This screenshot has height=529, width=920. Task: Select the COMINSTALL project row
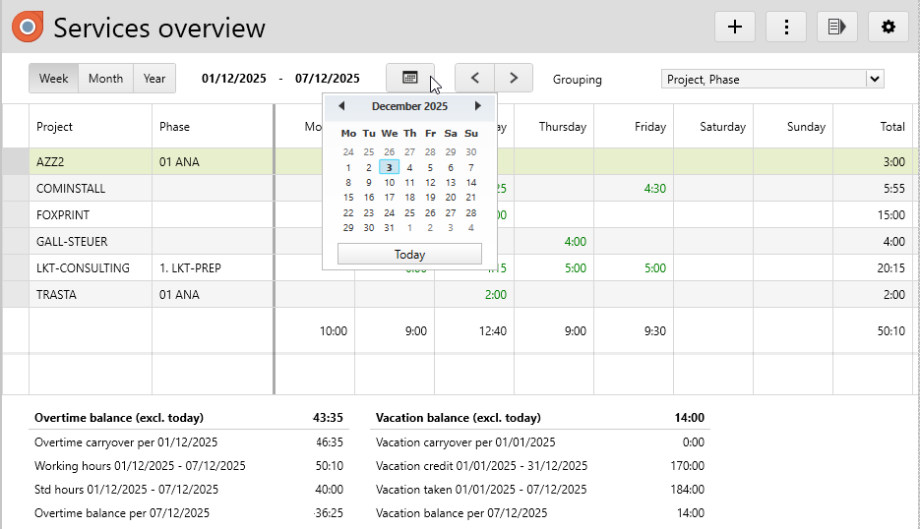[x=71, y=188]
